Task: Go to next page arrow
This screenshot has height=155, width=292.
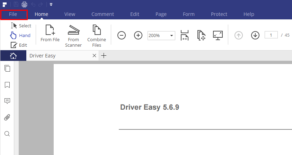Action: 255,35
